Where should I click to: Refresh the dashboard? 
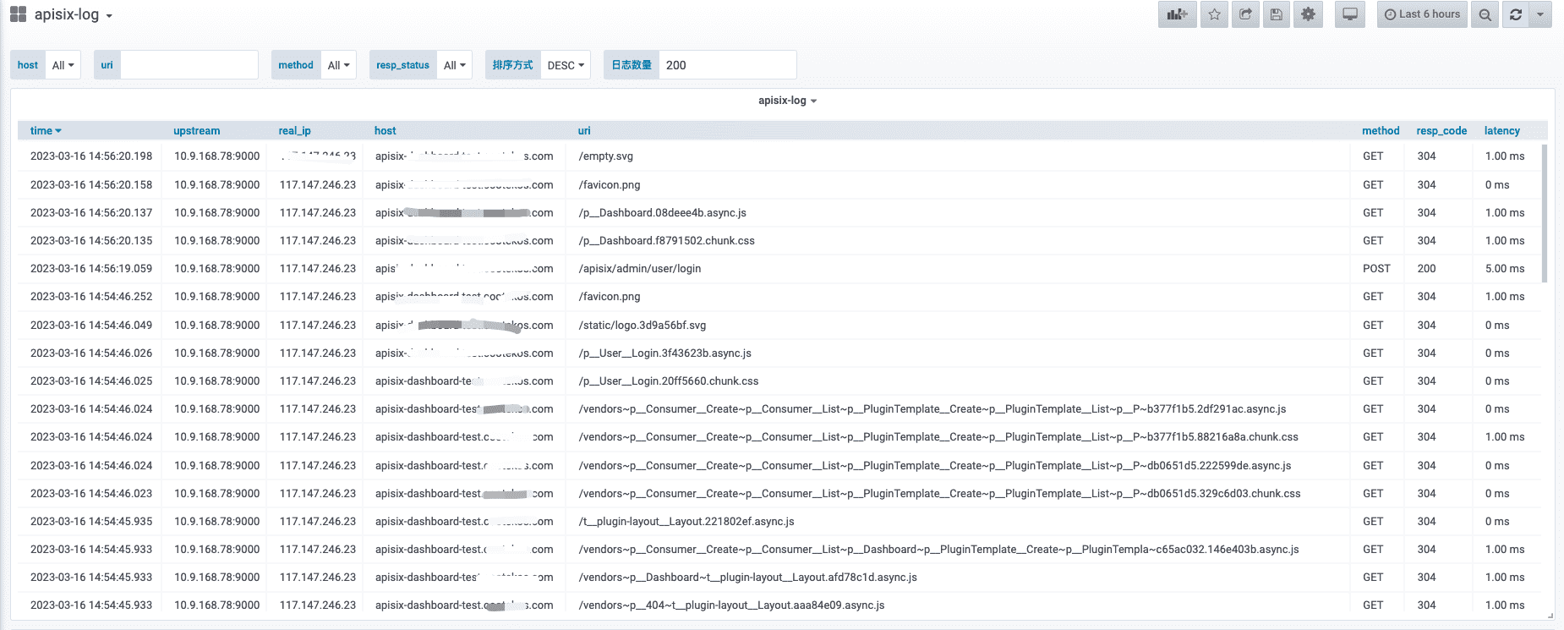click(x=1515, y=14)
